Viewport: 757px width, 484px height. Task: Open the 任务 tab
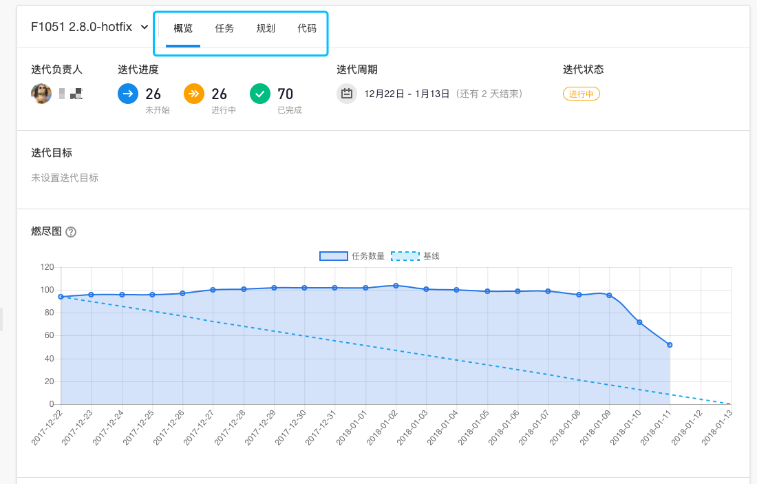click(224, 28)
